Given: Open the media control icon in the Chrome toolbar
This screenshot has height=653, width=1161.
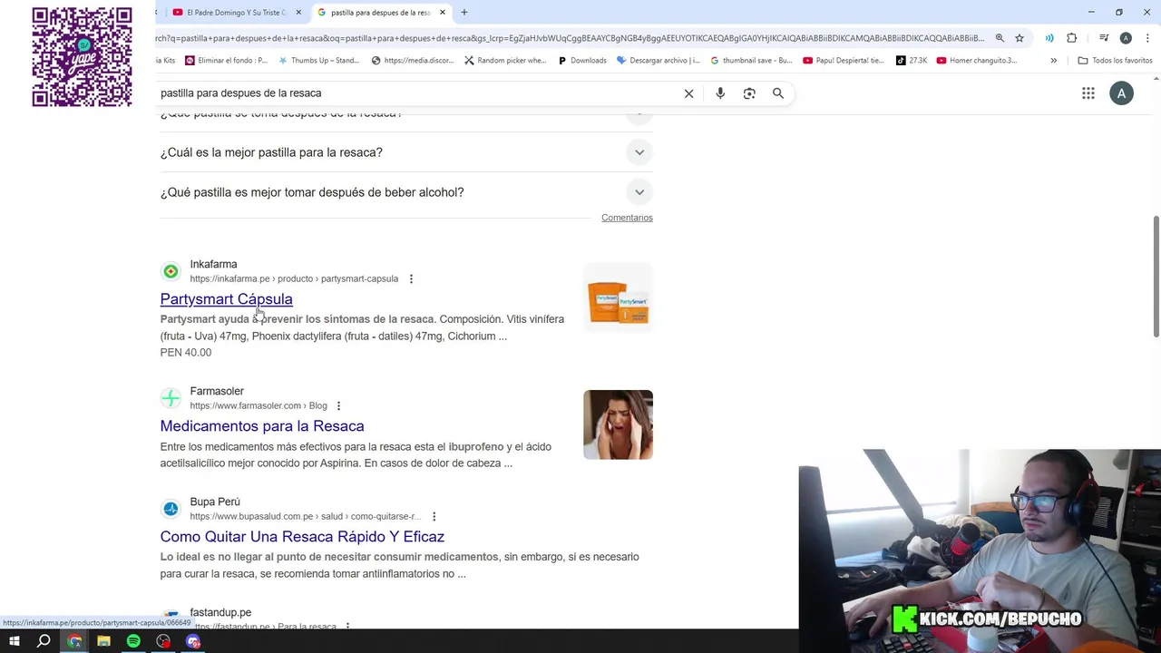Looking at the screenshot, I should pos(1104,38).
